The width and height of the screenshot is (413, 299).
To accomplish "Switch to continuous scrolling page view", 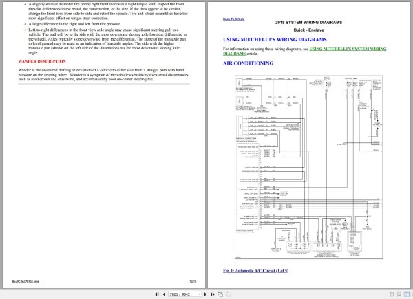I will pyautogui.click(x=399, y=294).
